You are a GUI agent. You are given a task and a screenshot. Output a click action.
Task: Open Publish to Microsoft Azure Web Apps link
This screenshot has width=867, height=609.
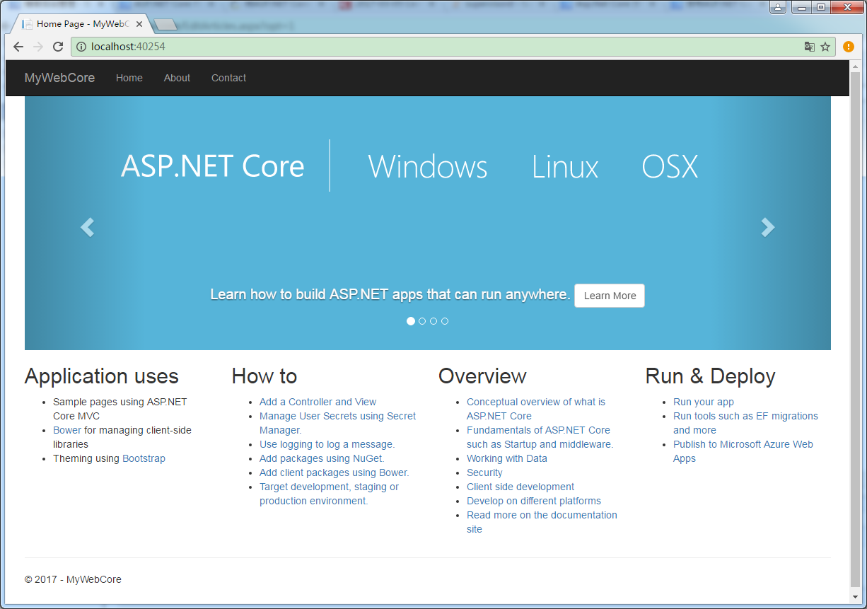click(x=743, y=451)
